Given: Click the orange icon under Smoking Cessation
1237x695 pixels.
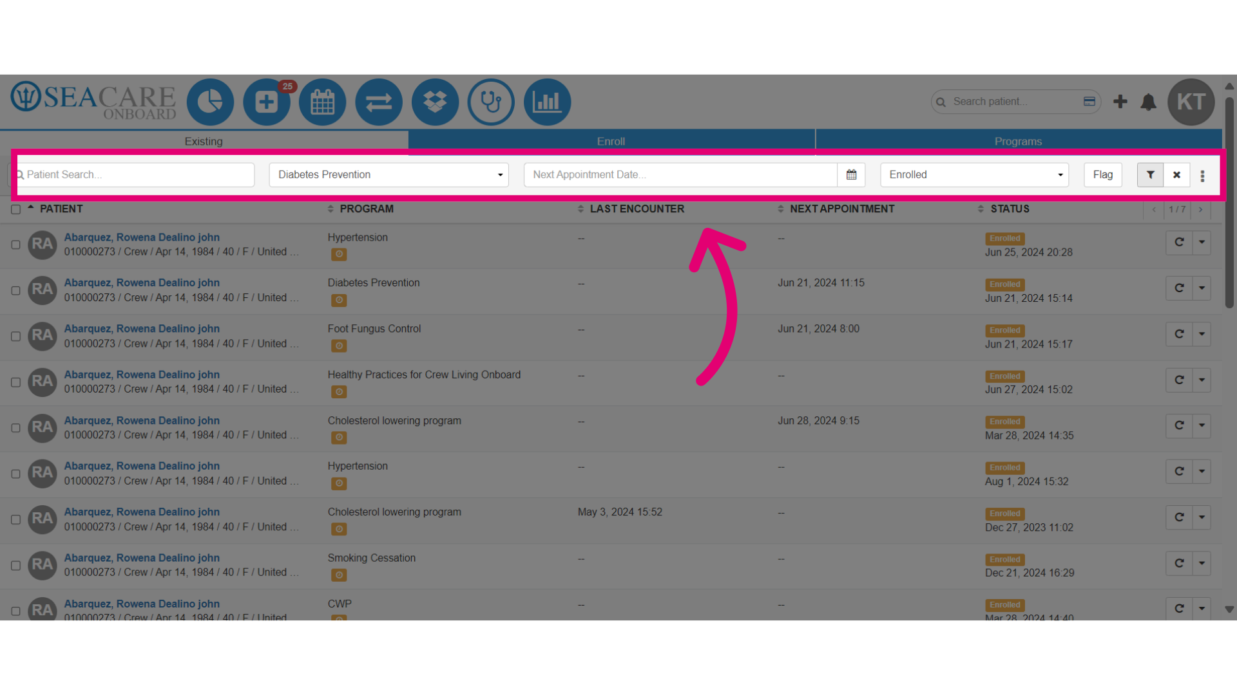Looking at the screenshot, I should tap(339, 575).
